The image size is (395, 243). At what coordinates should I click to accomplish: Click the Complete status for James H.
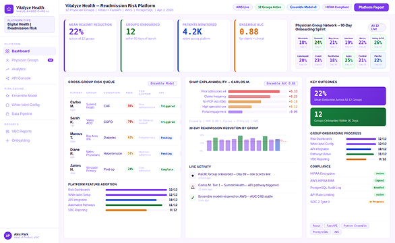pos(167,169)
